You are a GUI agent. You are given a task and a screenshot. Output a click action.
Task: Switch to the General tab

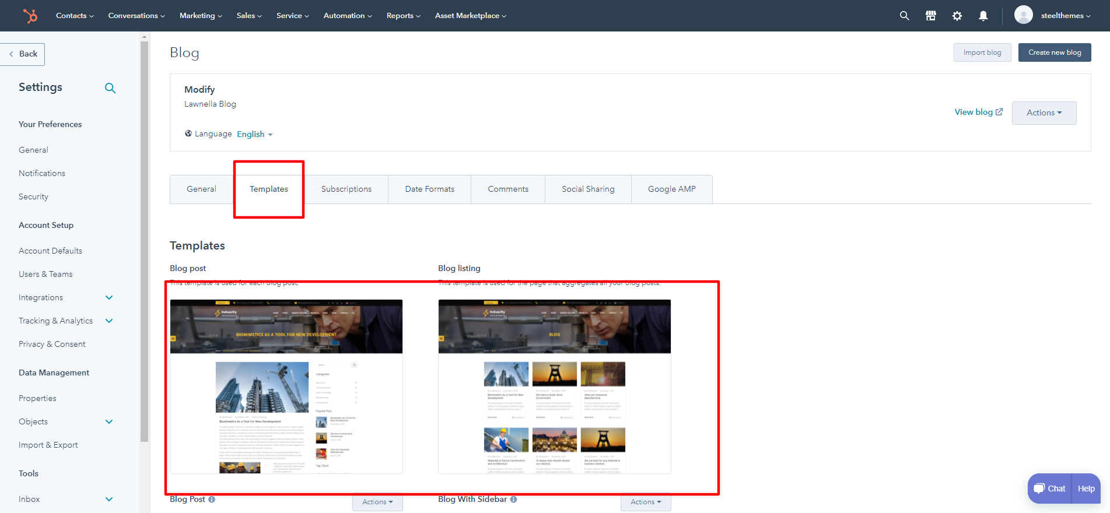(201, 189)
